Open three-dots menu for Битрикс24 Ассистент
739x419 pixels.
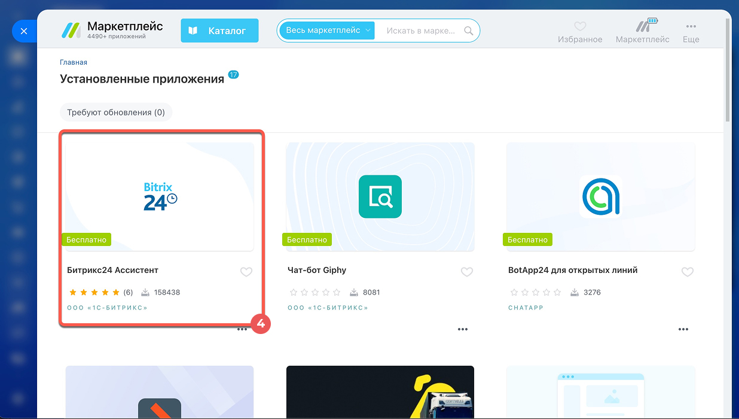tap(242, 329)
